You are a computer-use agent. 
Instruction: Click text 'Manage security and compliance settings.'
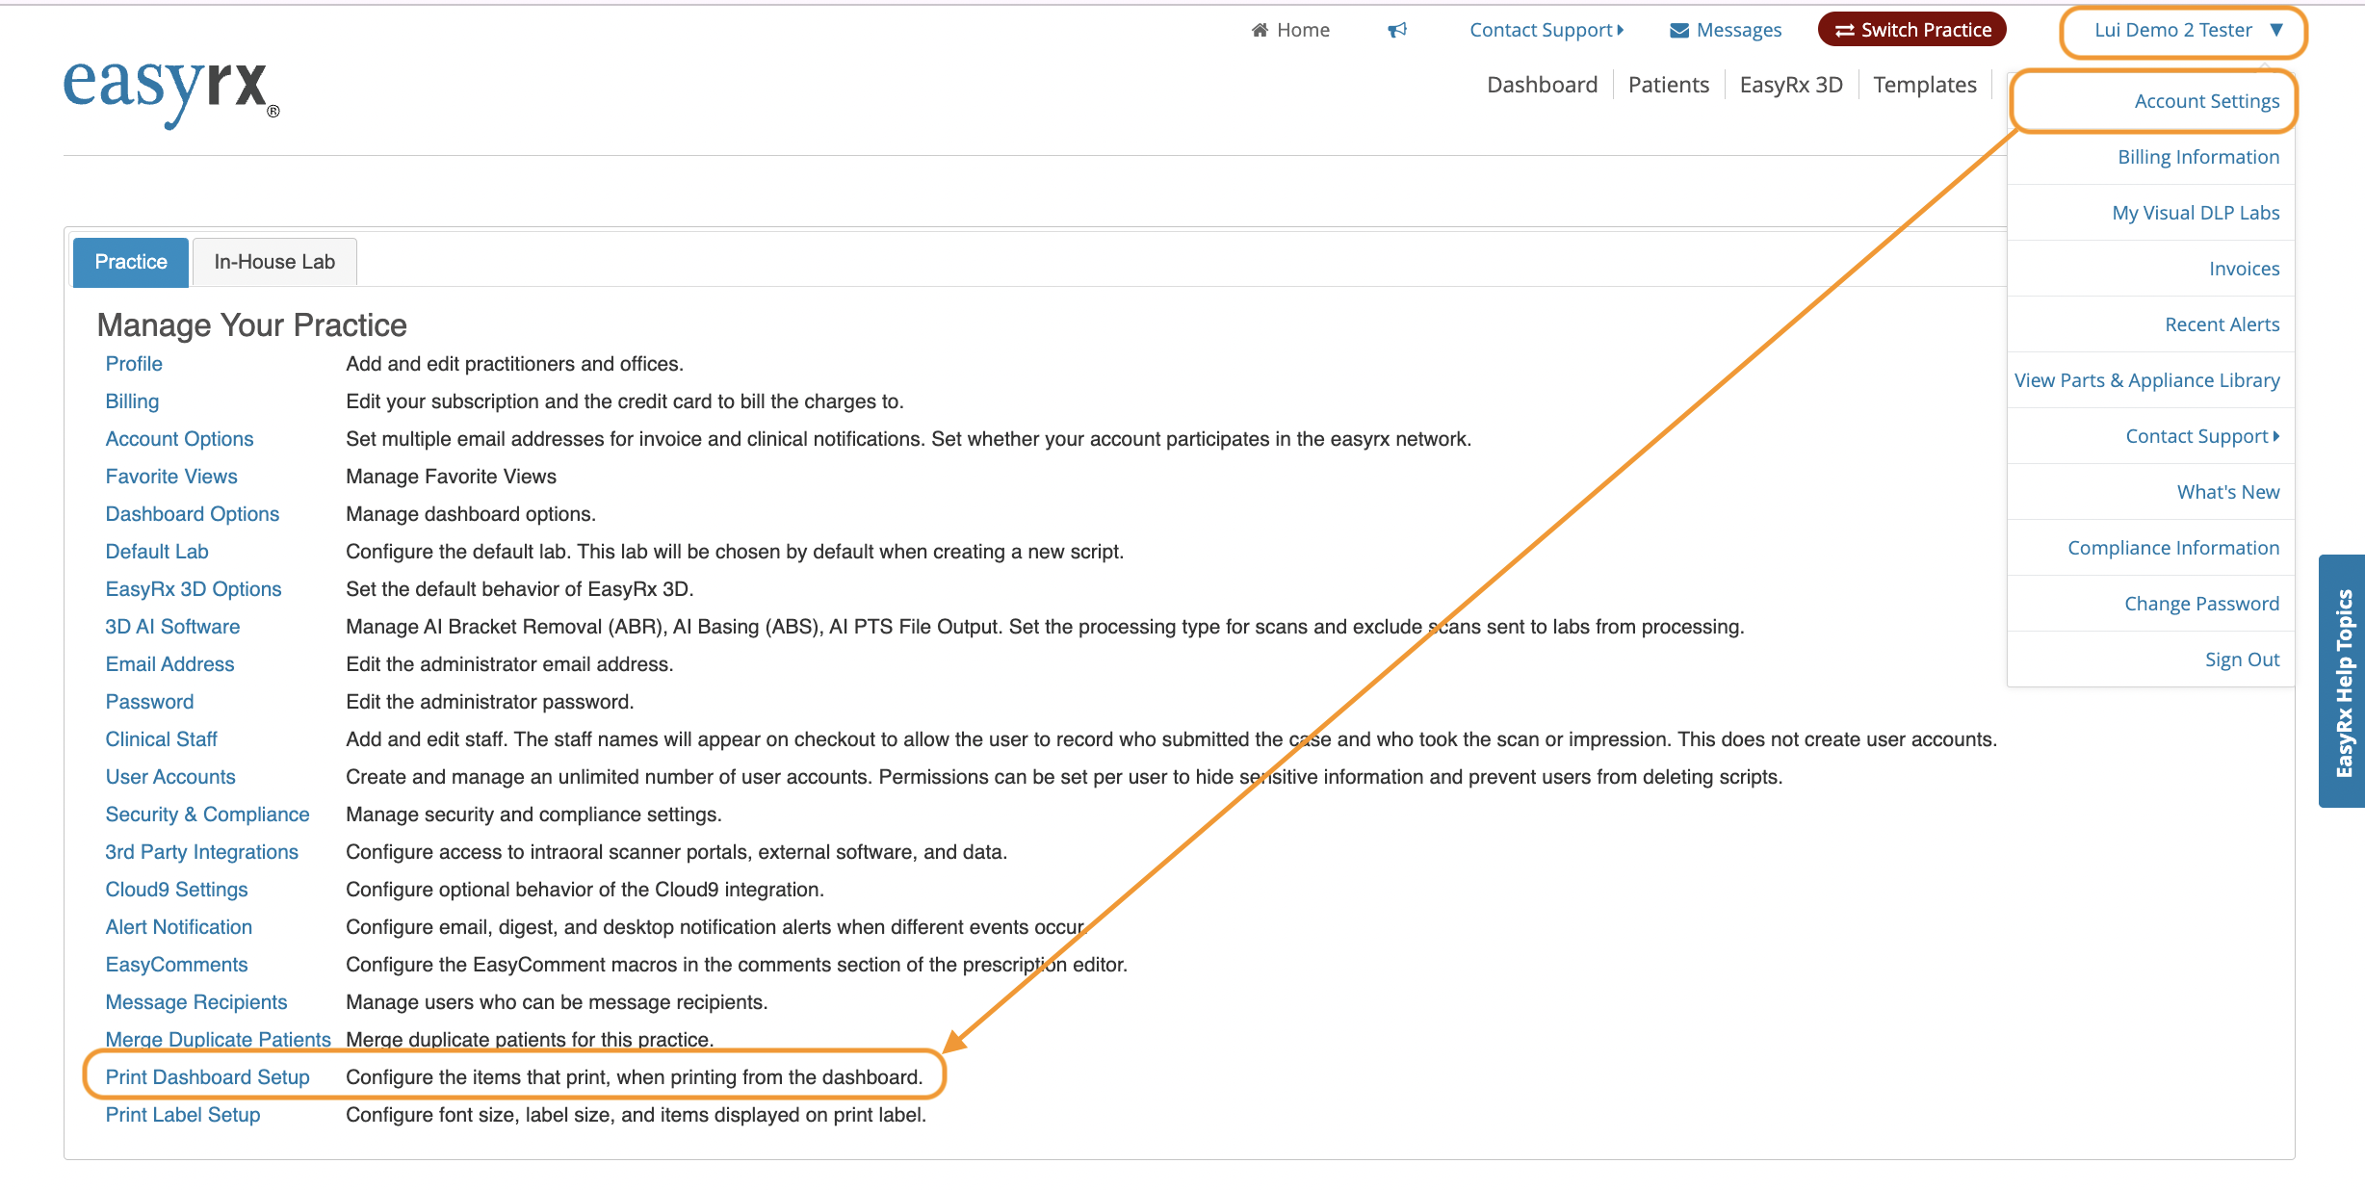(x=533, y=815)
